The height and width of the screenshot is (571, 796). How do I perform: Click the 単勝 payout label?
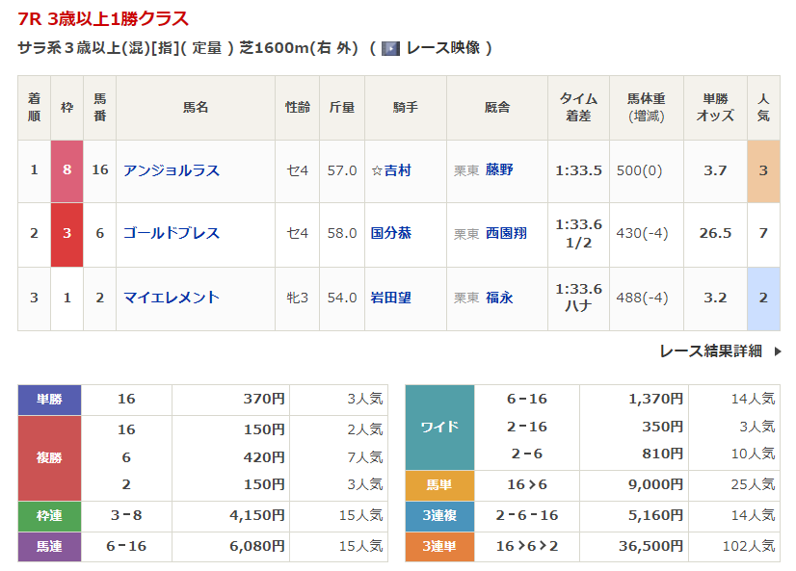49,400
